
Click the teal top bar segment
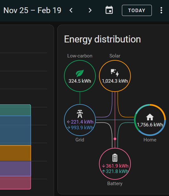[x=15, y=110]
